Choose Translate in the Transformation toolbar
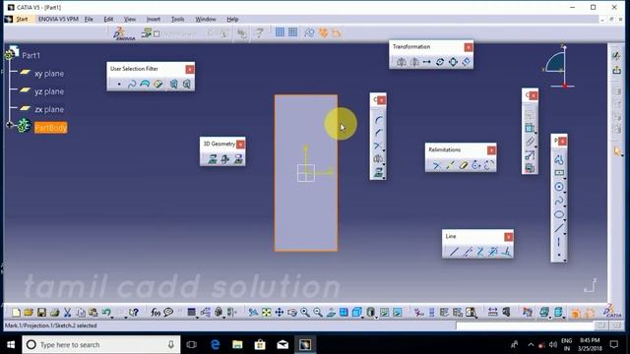 coord(426,62)
